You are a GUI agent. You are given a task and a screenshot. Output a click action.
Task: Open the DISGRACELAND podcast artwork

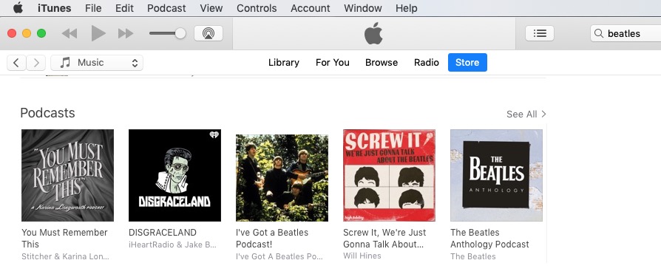tap(174, 175)
